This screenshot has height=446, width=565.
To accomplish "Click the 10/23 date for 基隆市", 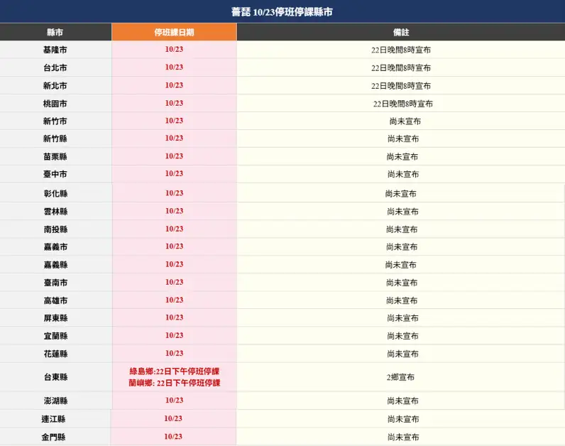I will (174, 50).
